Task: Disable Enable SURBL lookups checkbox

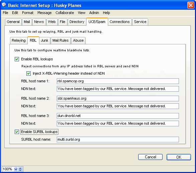Action: click(x=17, y=132)
